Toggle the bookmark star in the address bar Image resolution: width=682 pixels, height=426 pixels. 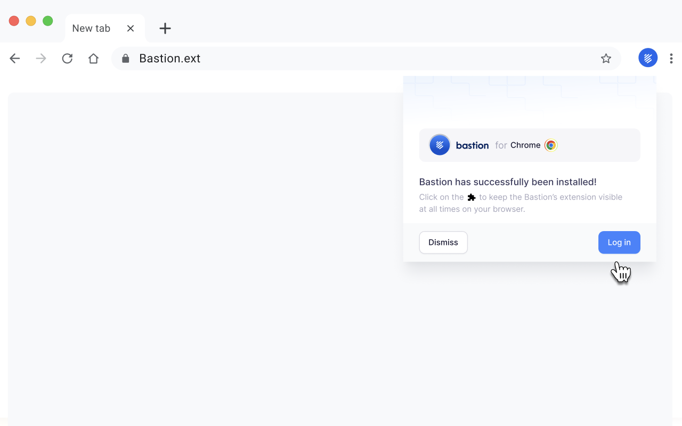point(606,58)
